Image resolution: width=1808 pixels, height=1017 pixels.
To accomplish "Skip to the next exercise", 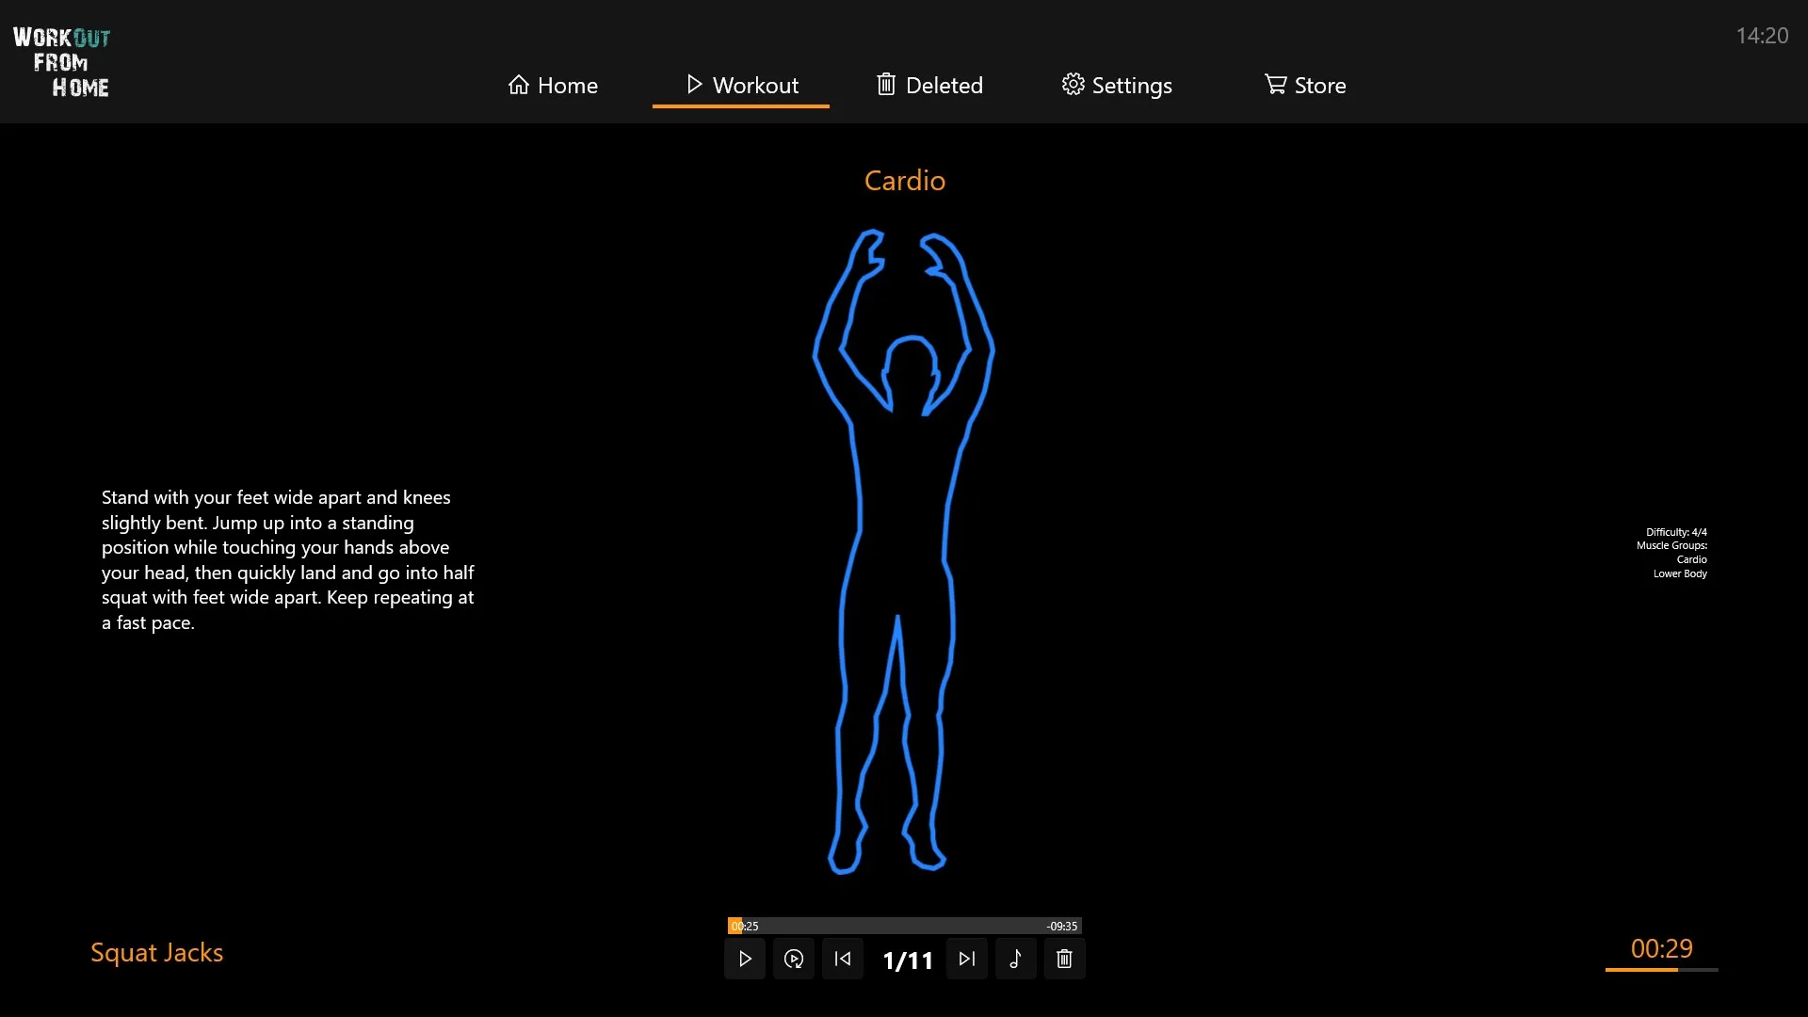I will point(967,959).
